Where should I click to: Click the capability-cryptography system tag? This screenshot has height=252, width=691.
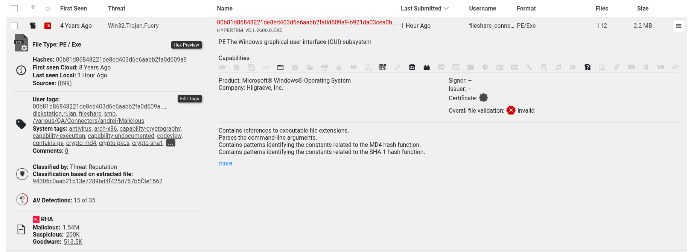pos(150,128)
